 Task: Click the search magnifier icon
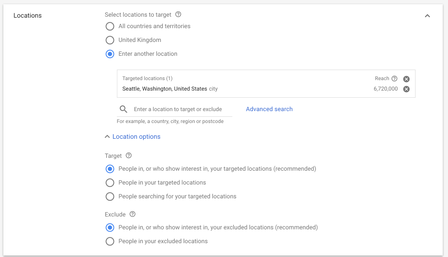124,109
